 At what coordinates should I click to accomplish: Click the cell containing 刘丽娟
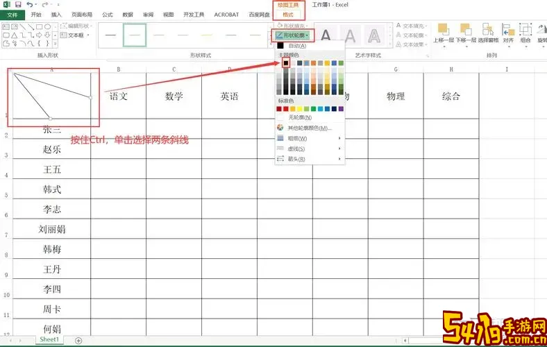click(52, 229)
